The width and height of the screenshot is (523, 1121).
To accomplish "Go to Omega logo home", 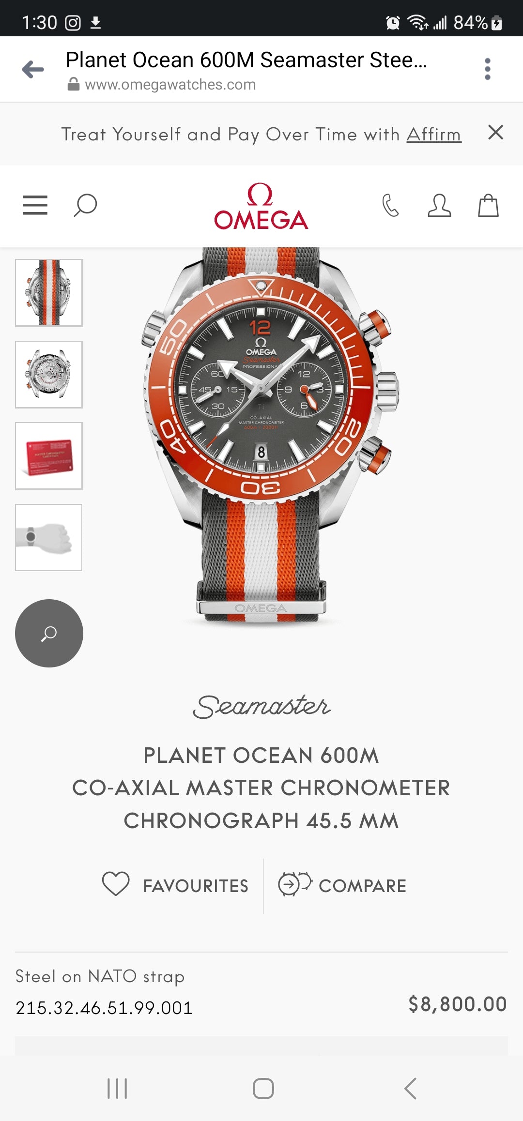I will 261,206.
